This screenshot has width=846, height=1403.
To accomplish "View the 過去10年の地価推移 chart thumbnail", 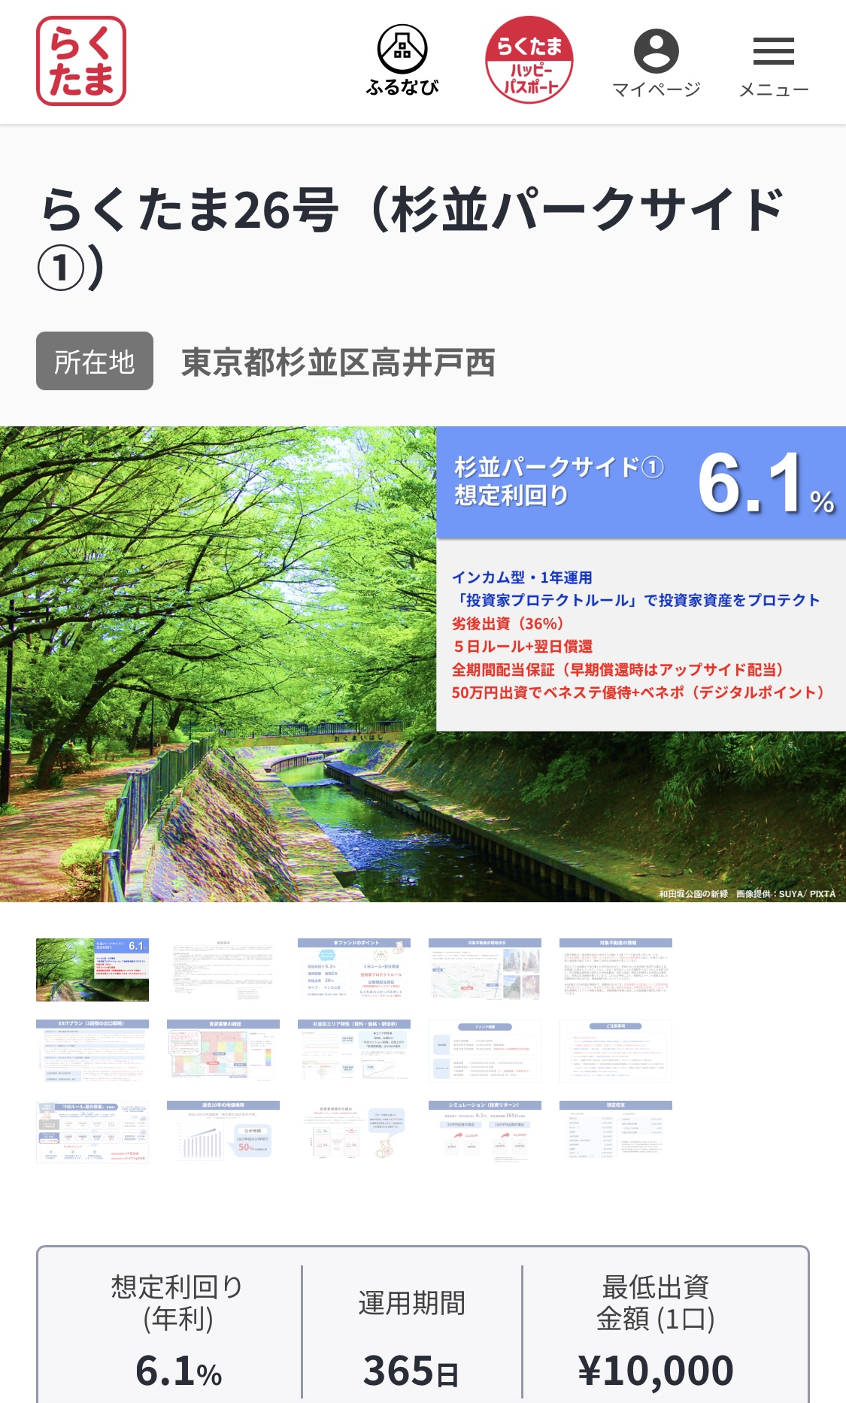I will click(x=223, y=1132).
